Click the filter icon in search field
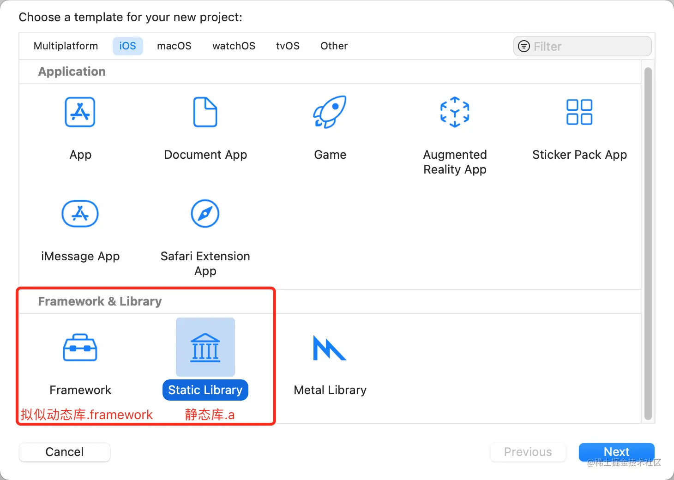Image resolution: width=674 pixels, height=480 pixels. click(524, 46)
